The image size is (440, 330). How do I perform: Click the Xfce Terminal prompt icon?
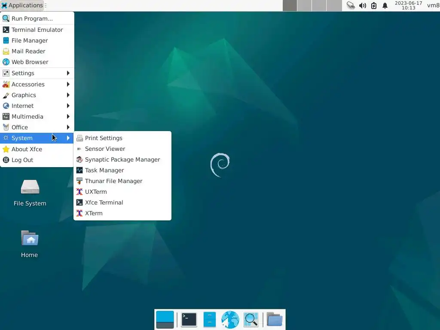pyautogui.click(x=79, y=202)
